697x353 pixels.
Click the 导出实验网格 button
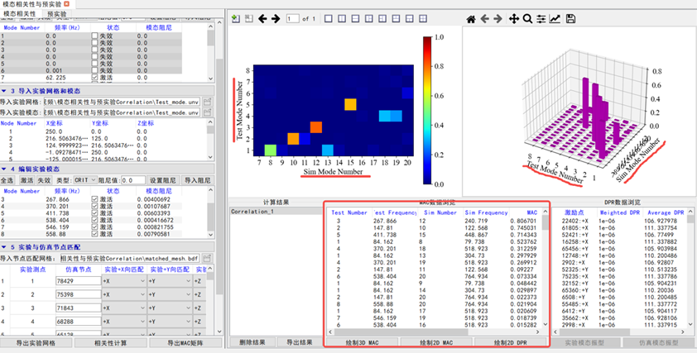(36, 343)
